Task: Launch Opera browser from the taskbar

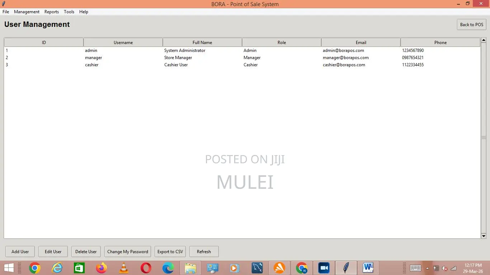Action: (x=146, y=268)
